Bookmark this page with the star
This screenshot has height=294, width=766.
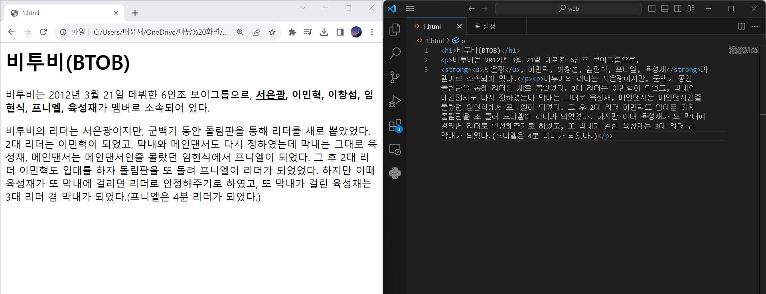tap(272, 32)
